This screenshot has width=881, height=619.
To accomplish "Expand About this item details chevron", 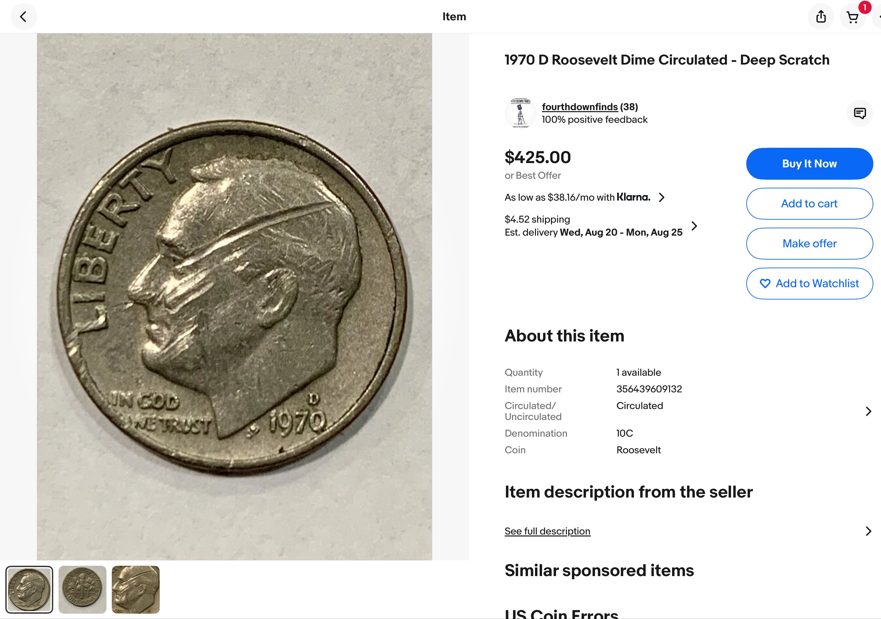I will 868,411.
